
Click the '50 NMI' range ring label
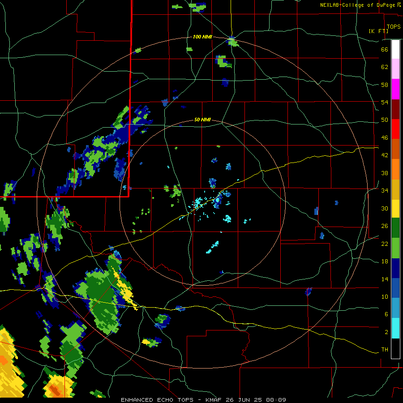coord(202,120)
